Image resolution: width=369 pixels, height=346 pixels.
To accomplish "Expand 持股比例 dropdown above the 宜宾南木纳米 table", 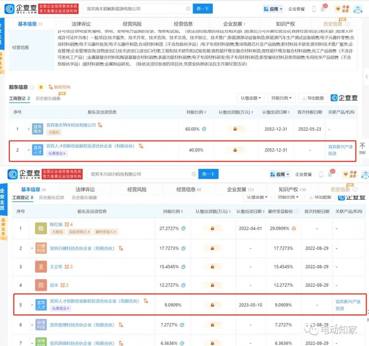I will point(281,98).
